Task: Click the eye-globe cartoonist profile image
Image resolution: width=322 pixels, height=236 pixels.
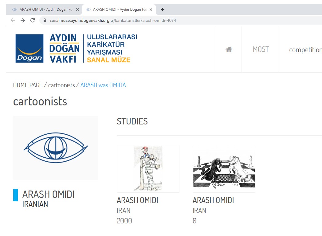Action: coord(56,148)
